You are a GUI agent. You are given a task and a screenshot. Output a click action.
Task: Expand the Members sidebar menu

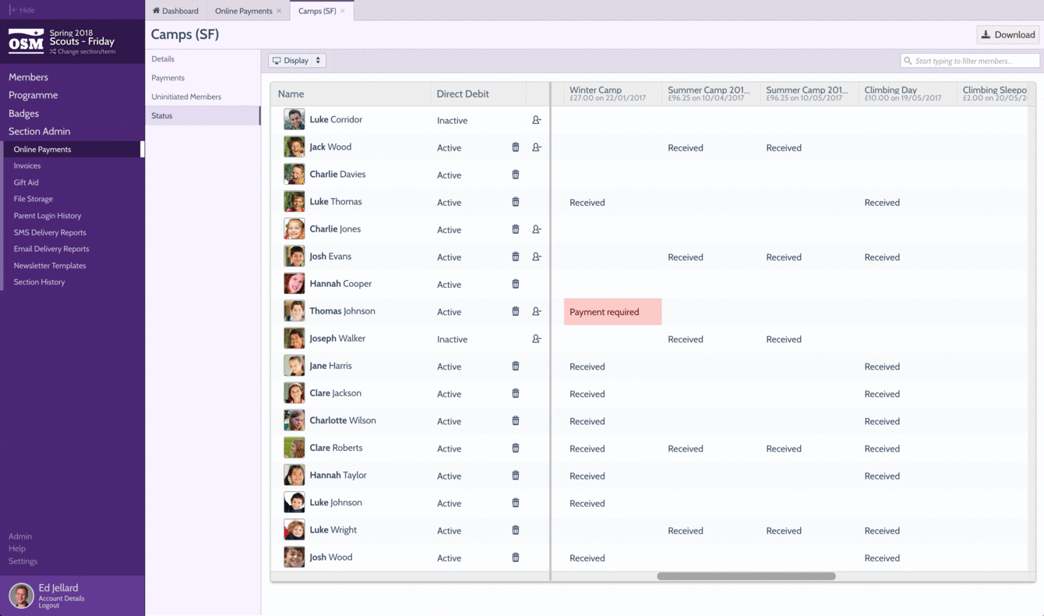pyautogui.click(x=28, y=77)
